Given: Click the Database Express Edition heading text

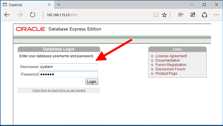Looking at the screenshot, I should click(x=75, y=29).
